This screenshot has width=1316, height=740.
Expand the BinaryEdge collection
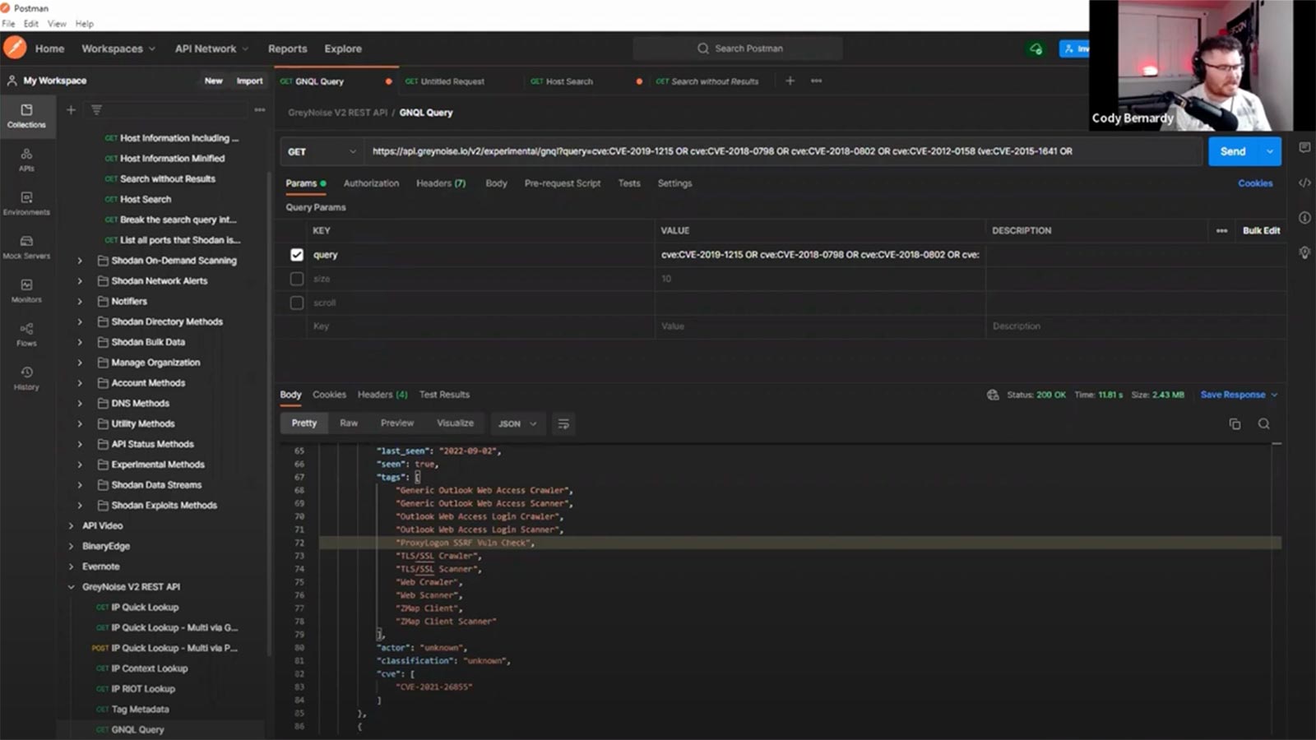point(71,546)
